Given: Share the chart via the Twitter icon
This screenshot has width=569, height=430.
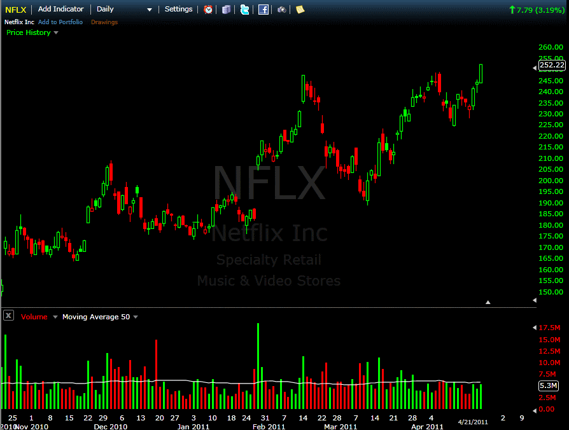Looking at the screenshot, I should [x=245, y=10].
